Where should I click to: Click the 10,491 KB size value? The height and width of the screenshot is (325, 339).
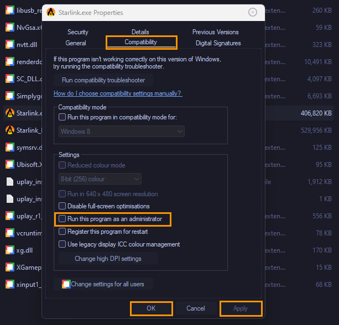(318, 62)
